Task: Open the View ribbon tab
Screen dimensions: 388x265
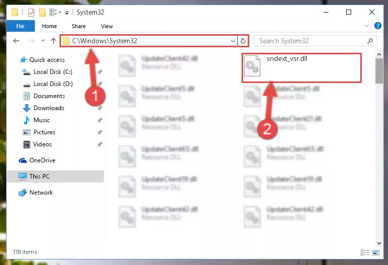Action: (x=106, y=26)
